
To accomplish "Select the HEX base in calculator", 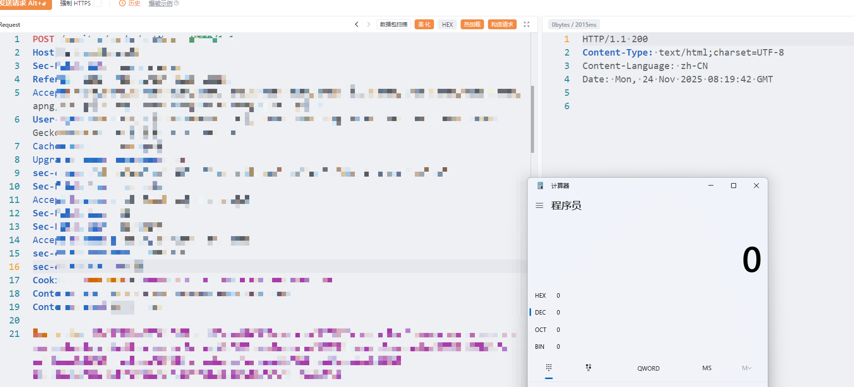I will point(540,296).
